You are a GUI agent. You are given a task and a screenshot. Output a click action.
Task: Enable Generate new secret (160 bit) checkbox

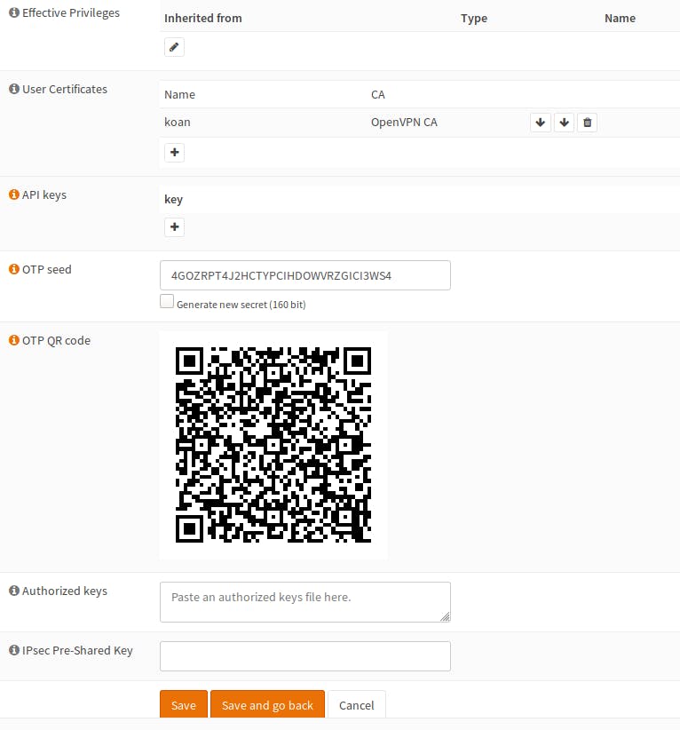coord(167,301)
